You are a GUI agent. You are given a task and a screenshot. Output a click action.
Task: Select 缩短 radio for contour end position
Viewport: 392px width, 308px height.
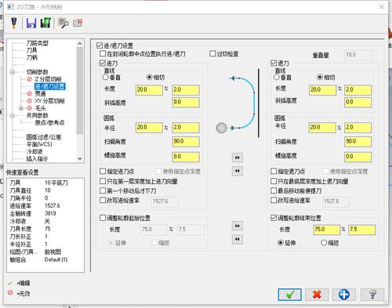pyautogui.click(x=324, y=243)
